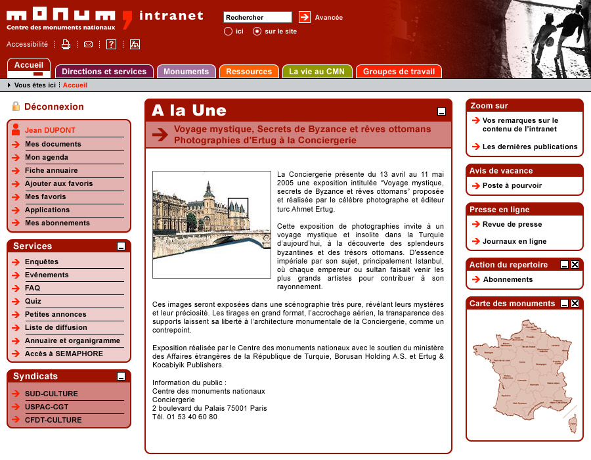The width and height of the screenshot is (591, 460).
Task: Click the arrow icon beside Revue de presse
Action: (x=476, y=224)
